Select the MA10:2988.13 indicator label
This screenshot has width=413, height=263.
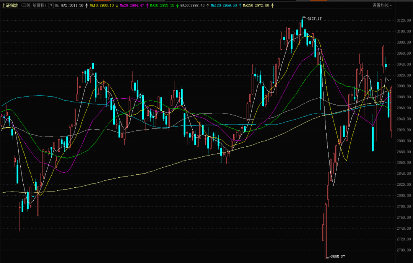pyautogui.click(x=102, y=5)
